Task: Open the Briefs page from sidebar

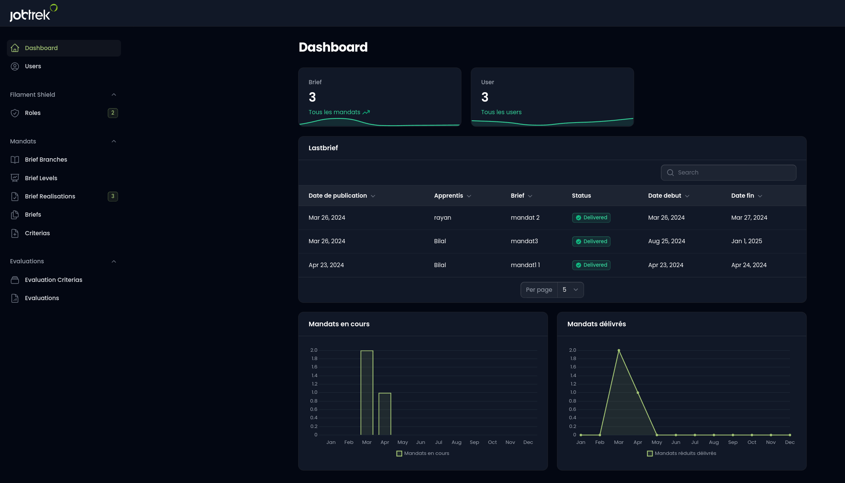Action: point(33,214)
